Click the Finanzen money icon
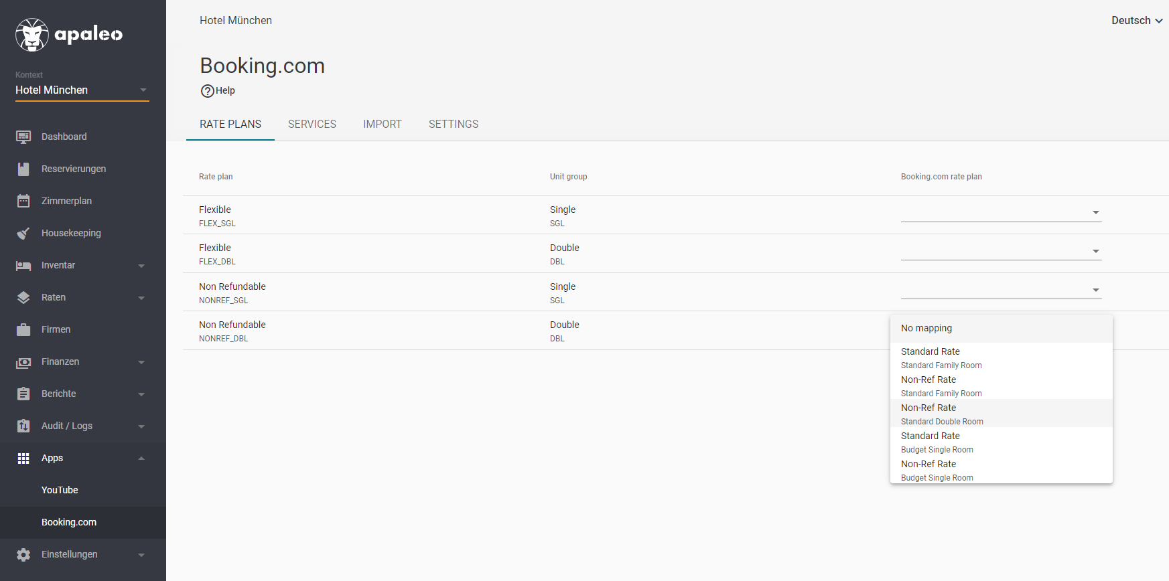1169x581 pixels. (23, 362)
